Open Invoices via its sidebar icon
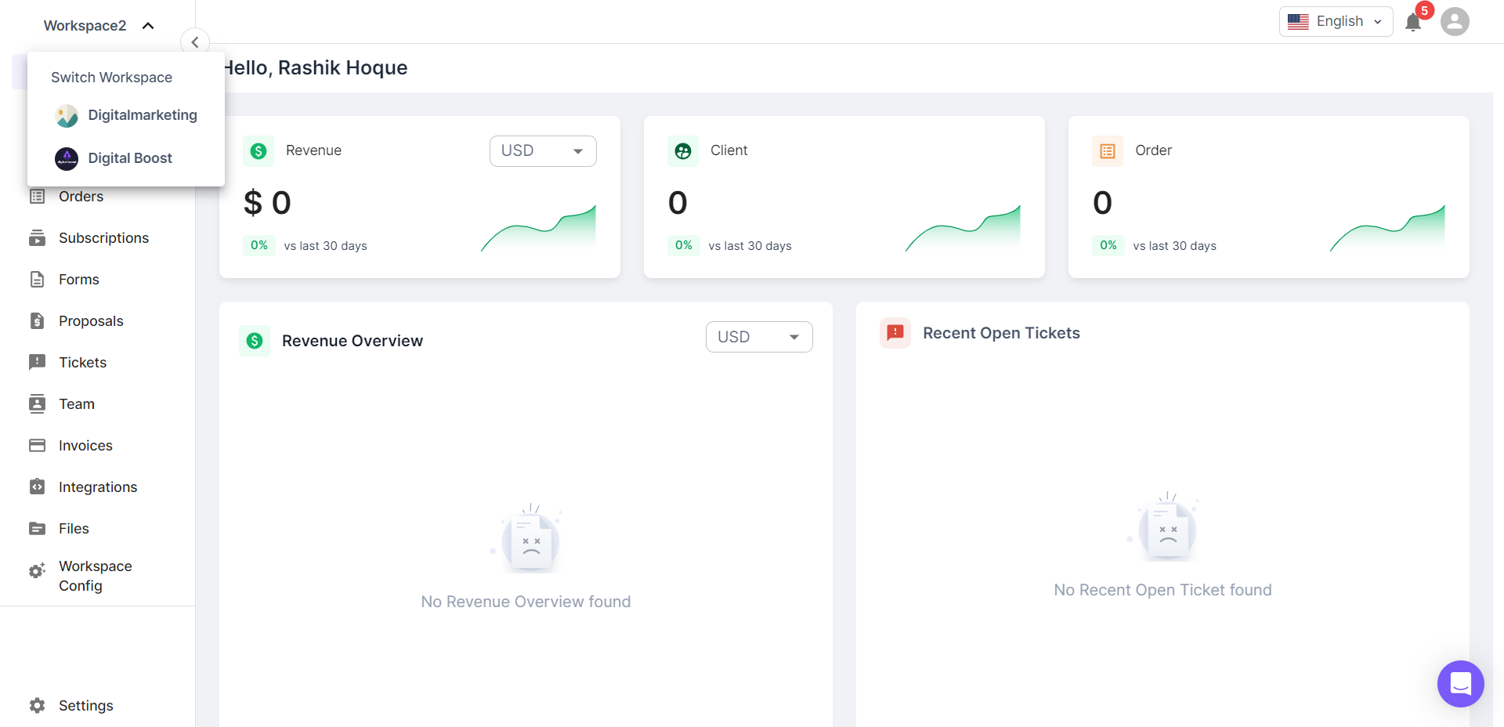The image size is (1504, 727). pos(37,445)
